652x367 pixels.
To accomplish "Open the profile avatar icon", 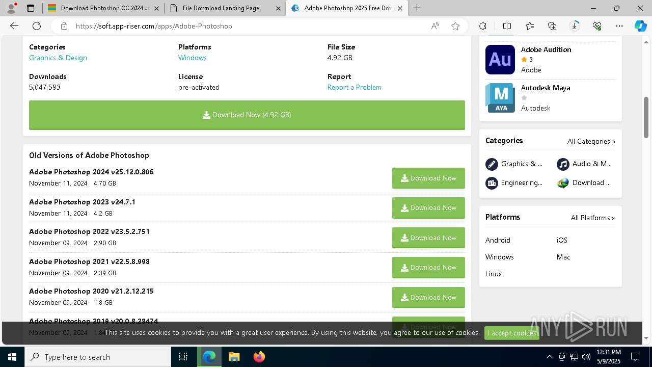I will [11, 8].
